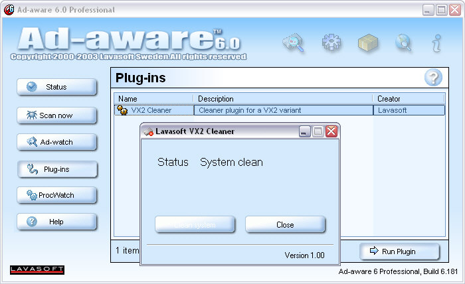Viewport: 465px width, 284px height.
Task: Click the Ad-aware title bar app icon
Action: tap(9, 10)
